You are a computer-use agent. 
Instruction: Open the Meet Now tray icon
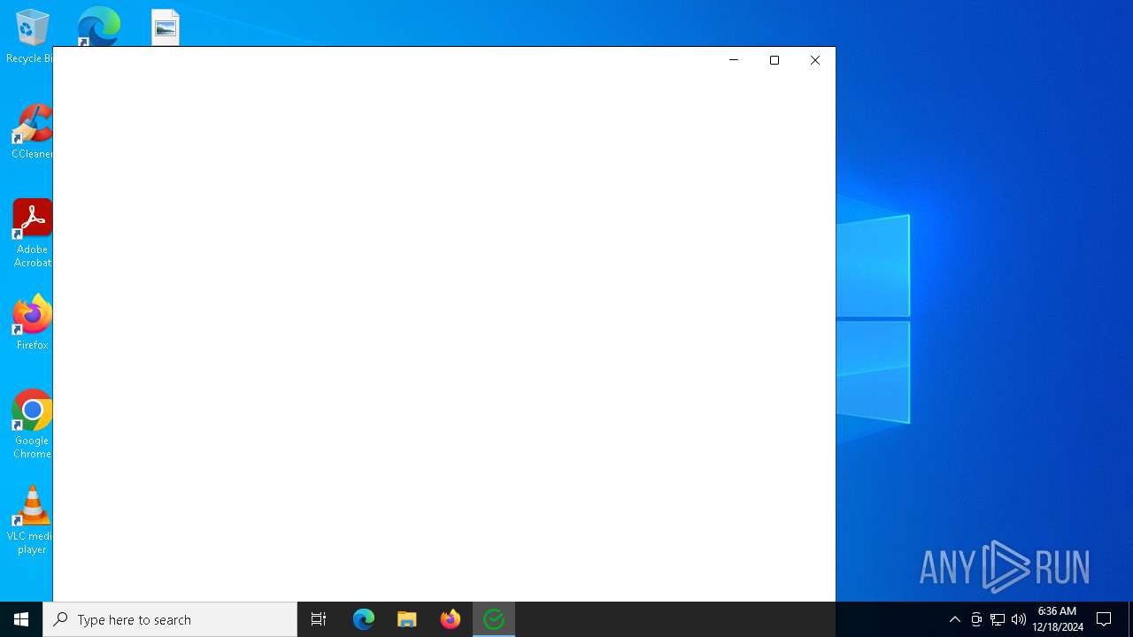[976, 619]
